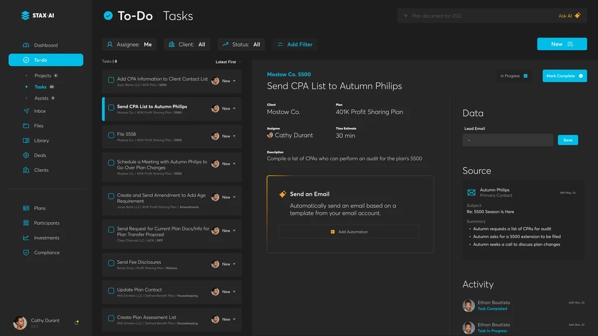Click the Mark Complete button
The image size is (598, 336).
click(x=564, y=76)
